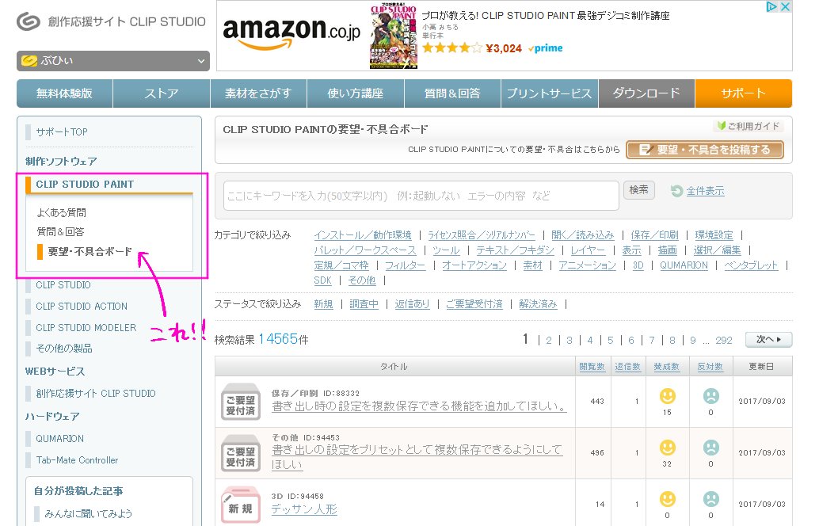Open 質問&回答 in the sidebar submenu

coord(60,231)
